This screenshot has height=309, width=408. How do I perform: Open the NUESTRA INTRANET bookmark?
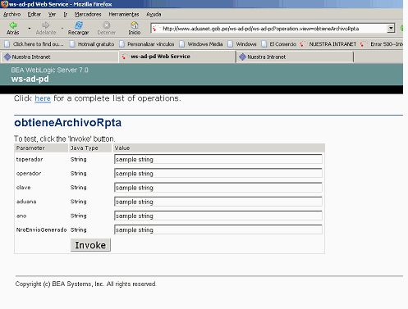[x=328, y=44]
